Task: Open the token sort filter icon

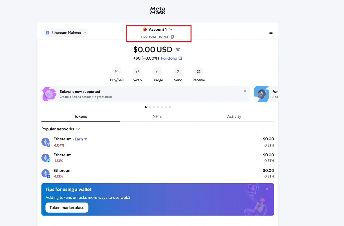Action: click(264, 129)
